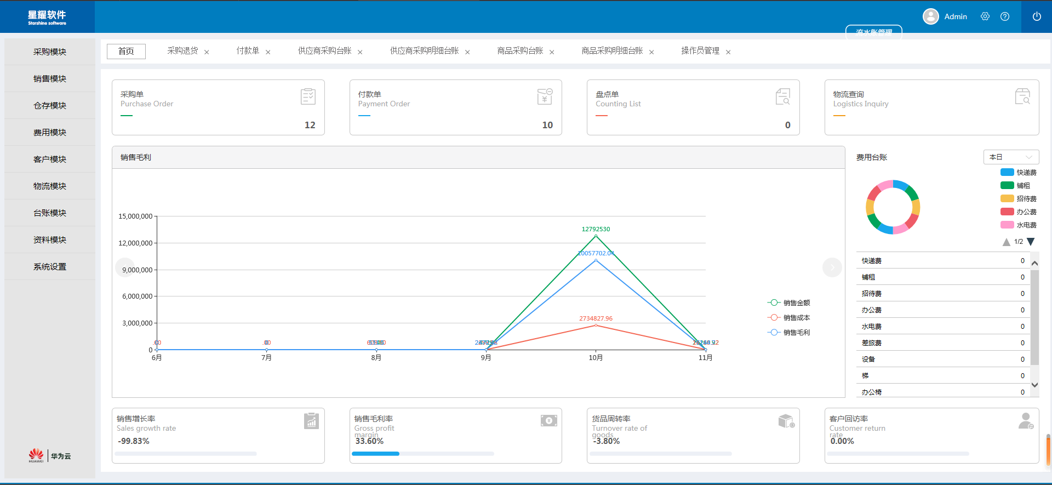The height and width of the screenshot is (485, 1052).
Task: Open 销售模块 in the sidebar
Action: pos(50,78)
